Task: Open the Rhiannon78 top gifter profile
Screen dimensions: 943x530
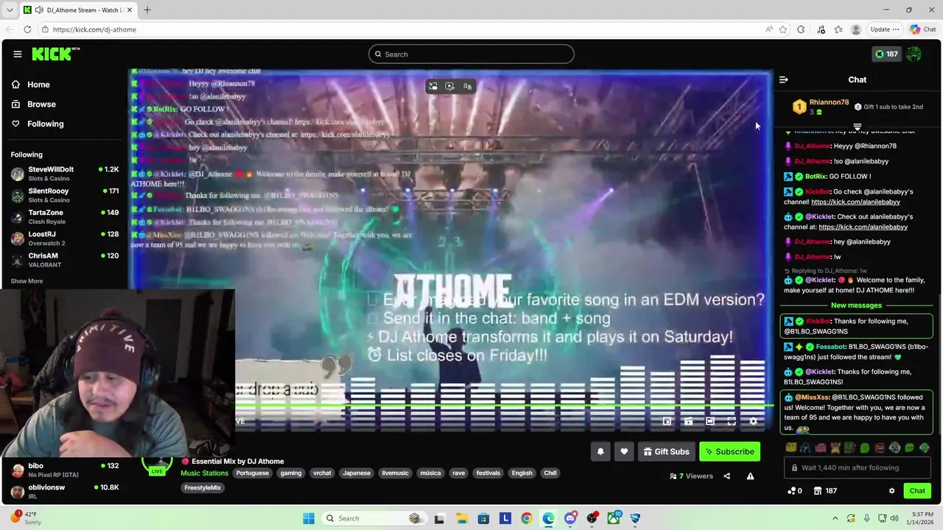Action: pos(829,102)
